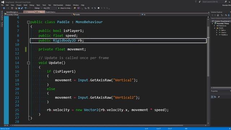The height and width of the screenshot is (130, 231).
Task: Click the feedback icon near Quick Launch
Action: (x=200, y=2)
